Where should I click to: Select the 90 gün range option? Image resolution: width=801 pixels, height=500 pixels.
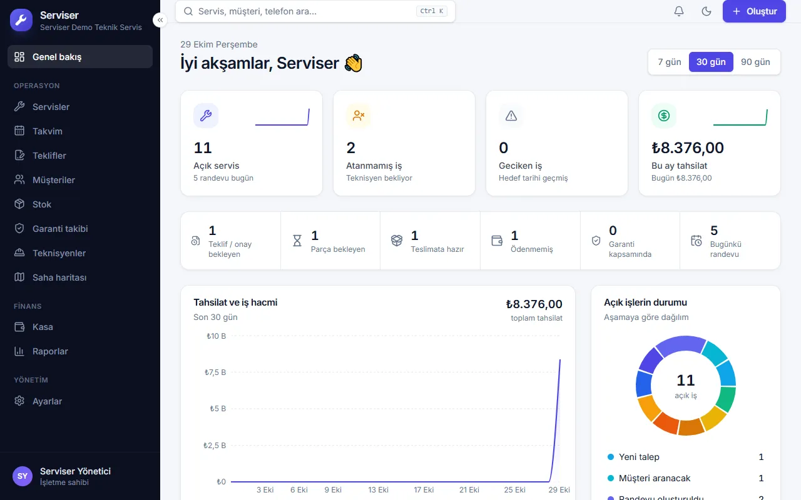pyautogui.click(x=755, y=62)
